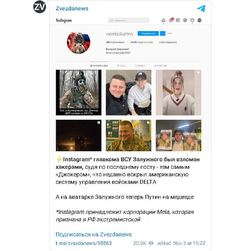The width and height of the screenshot is (245, 251).
Task: Switch to the REELS tab
Action: [121, 66]
